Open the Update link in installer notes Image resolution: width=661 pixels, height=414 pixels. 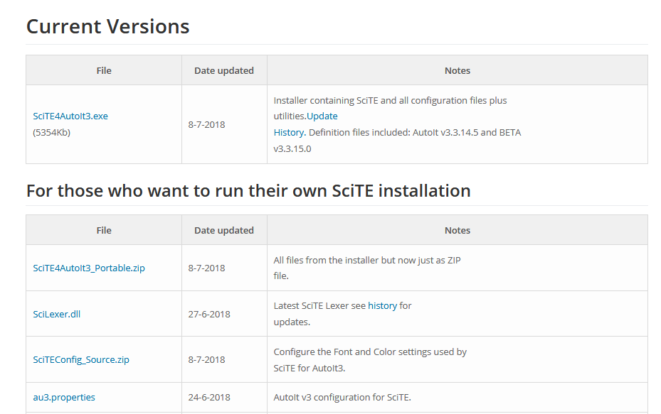[322, 116]
